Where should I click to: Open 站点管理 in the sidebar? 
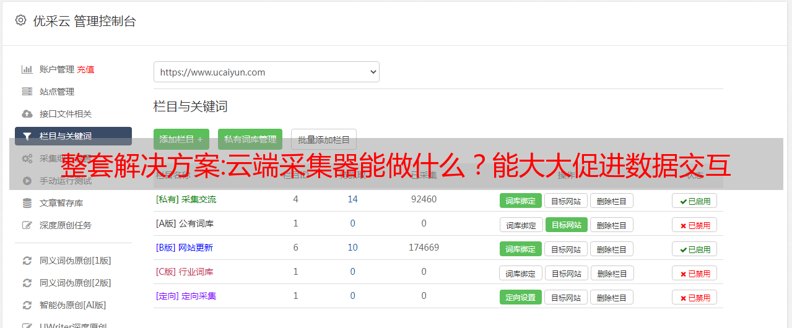pyautogui.click(x=57, y=92)
